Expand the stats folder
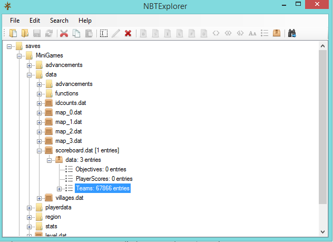This screenshot has width=333, height=242. [30, 227]
